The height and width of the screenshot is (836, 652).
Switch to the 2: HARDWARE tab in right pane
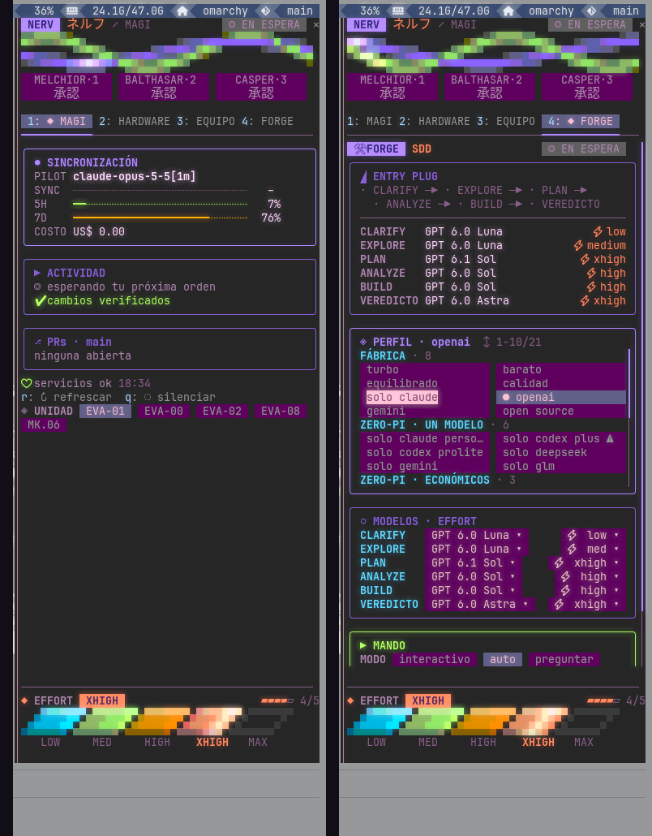434,122
